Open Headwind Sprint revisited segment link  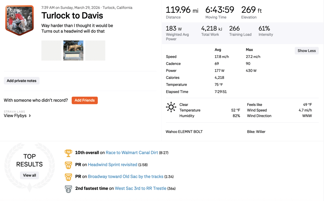point(112,165)
